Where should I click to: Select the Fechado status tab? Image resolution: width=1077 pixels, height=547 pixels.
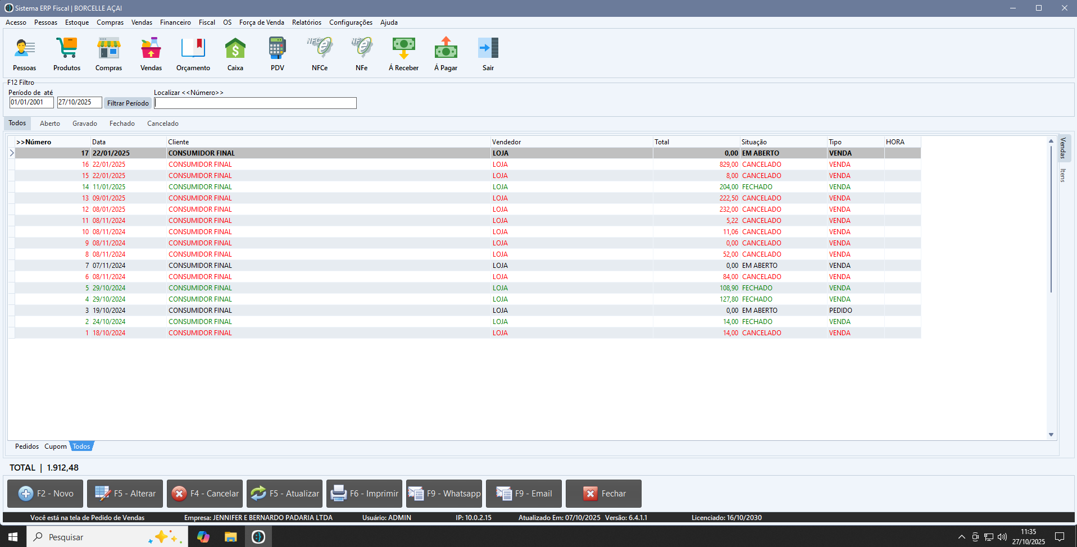(x=122, y=124)
